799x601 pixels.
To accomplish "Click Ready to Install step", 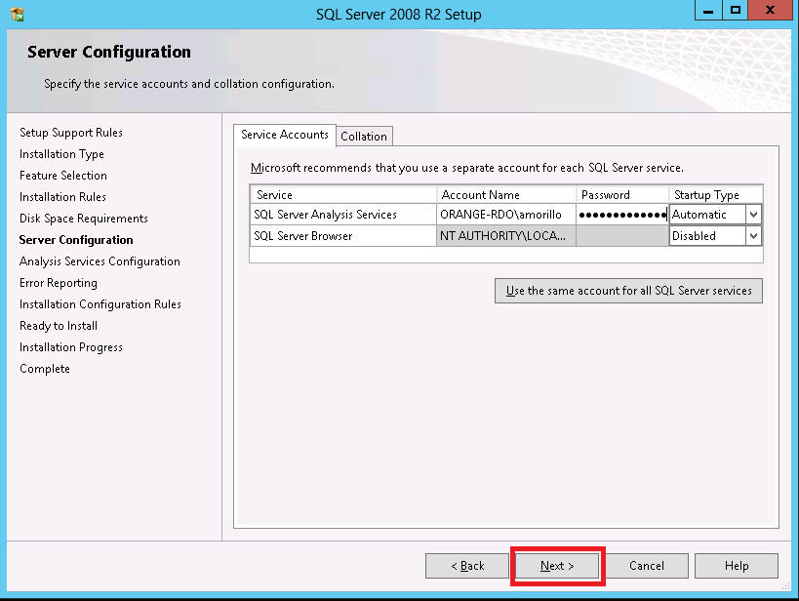I will [59, 326].
